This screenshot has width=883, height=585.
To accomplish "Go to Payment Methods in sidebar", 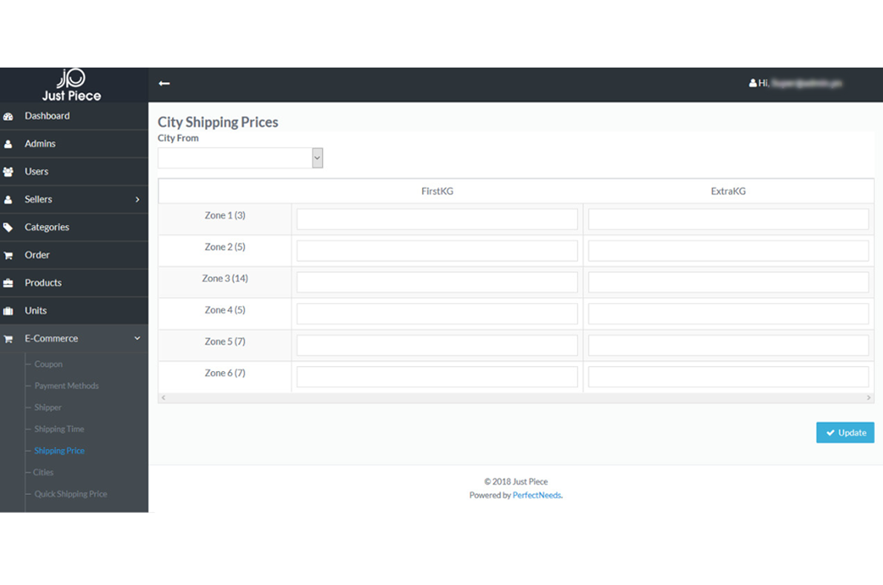I will (67, 386).
